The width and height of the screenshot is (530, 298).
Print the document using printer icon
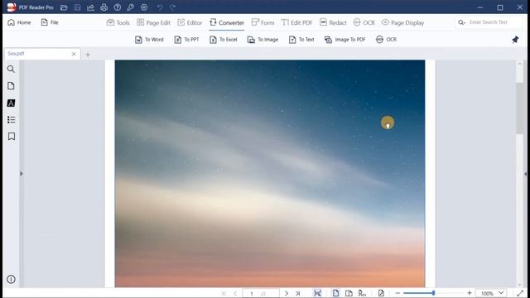tap(104, 7)
